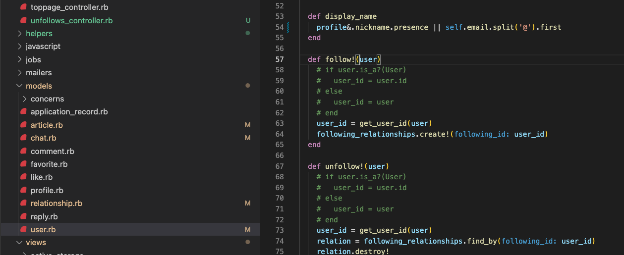Click Ruby icon next to favorite.rb
624x255 pixels.
23,164
